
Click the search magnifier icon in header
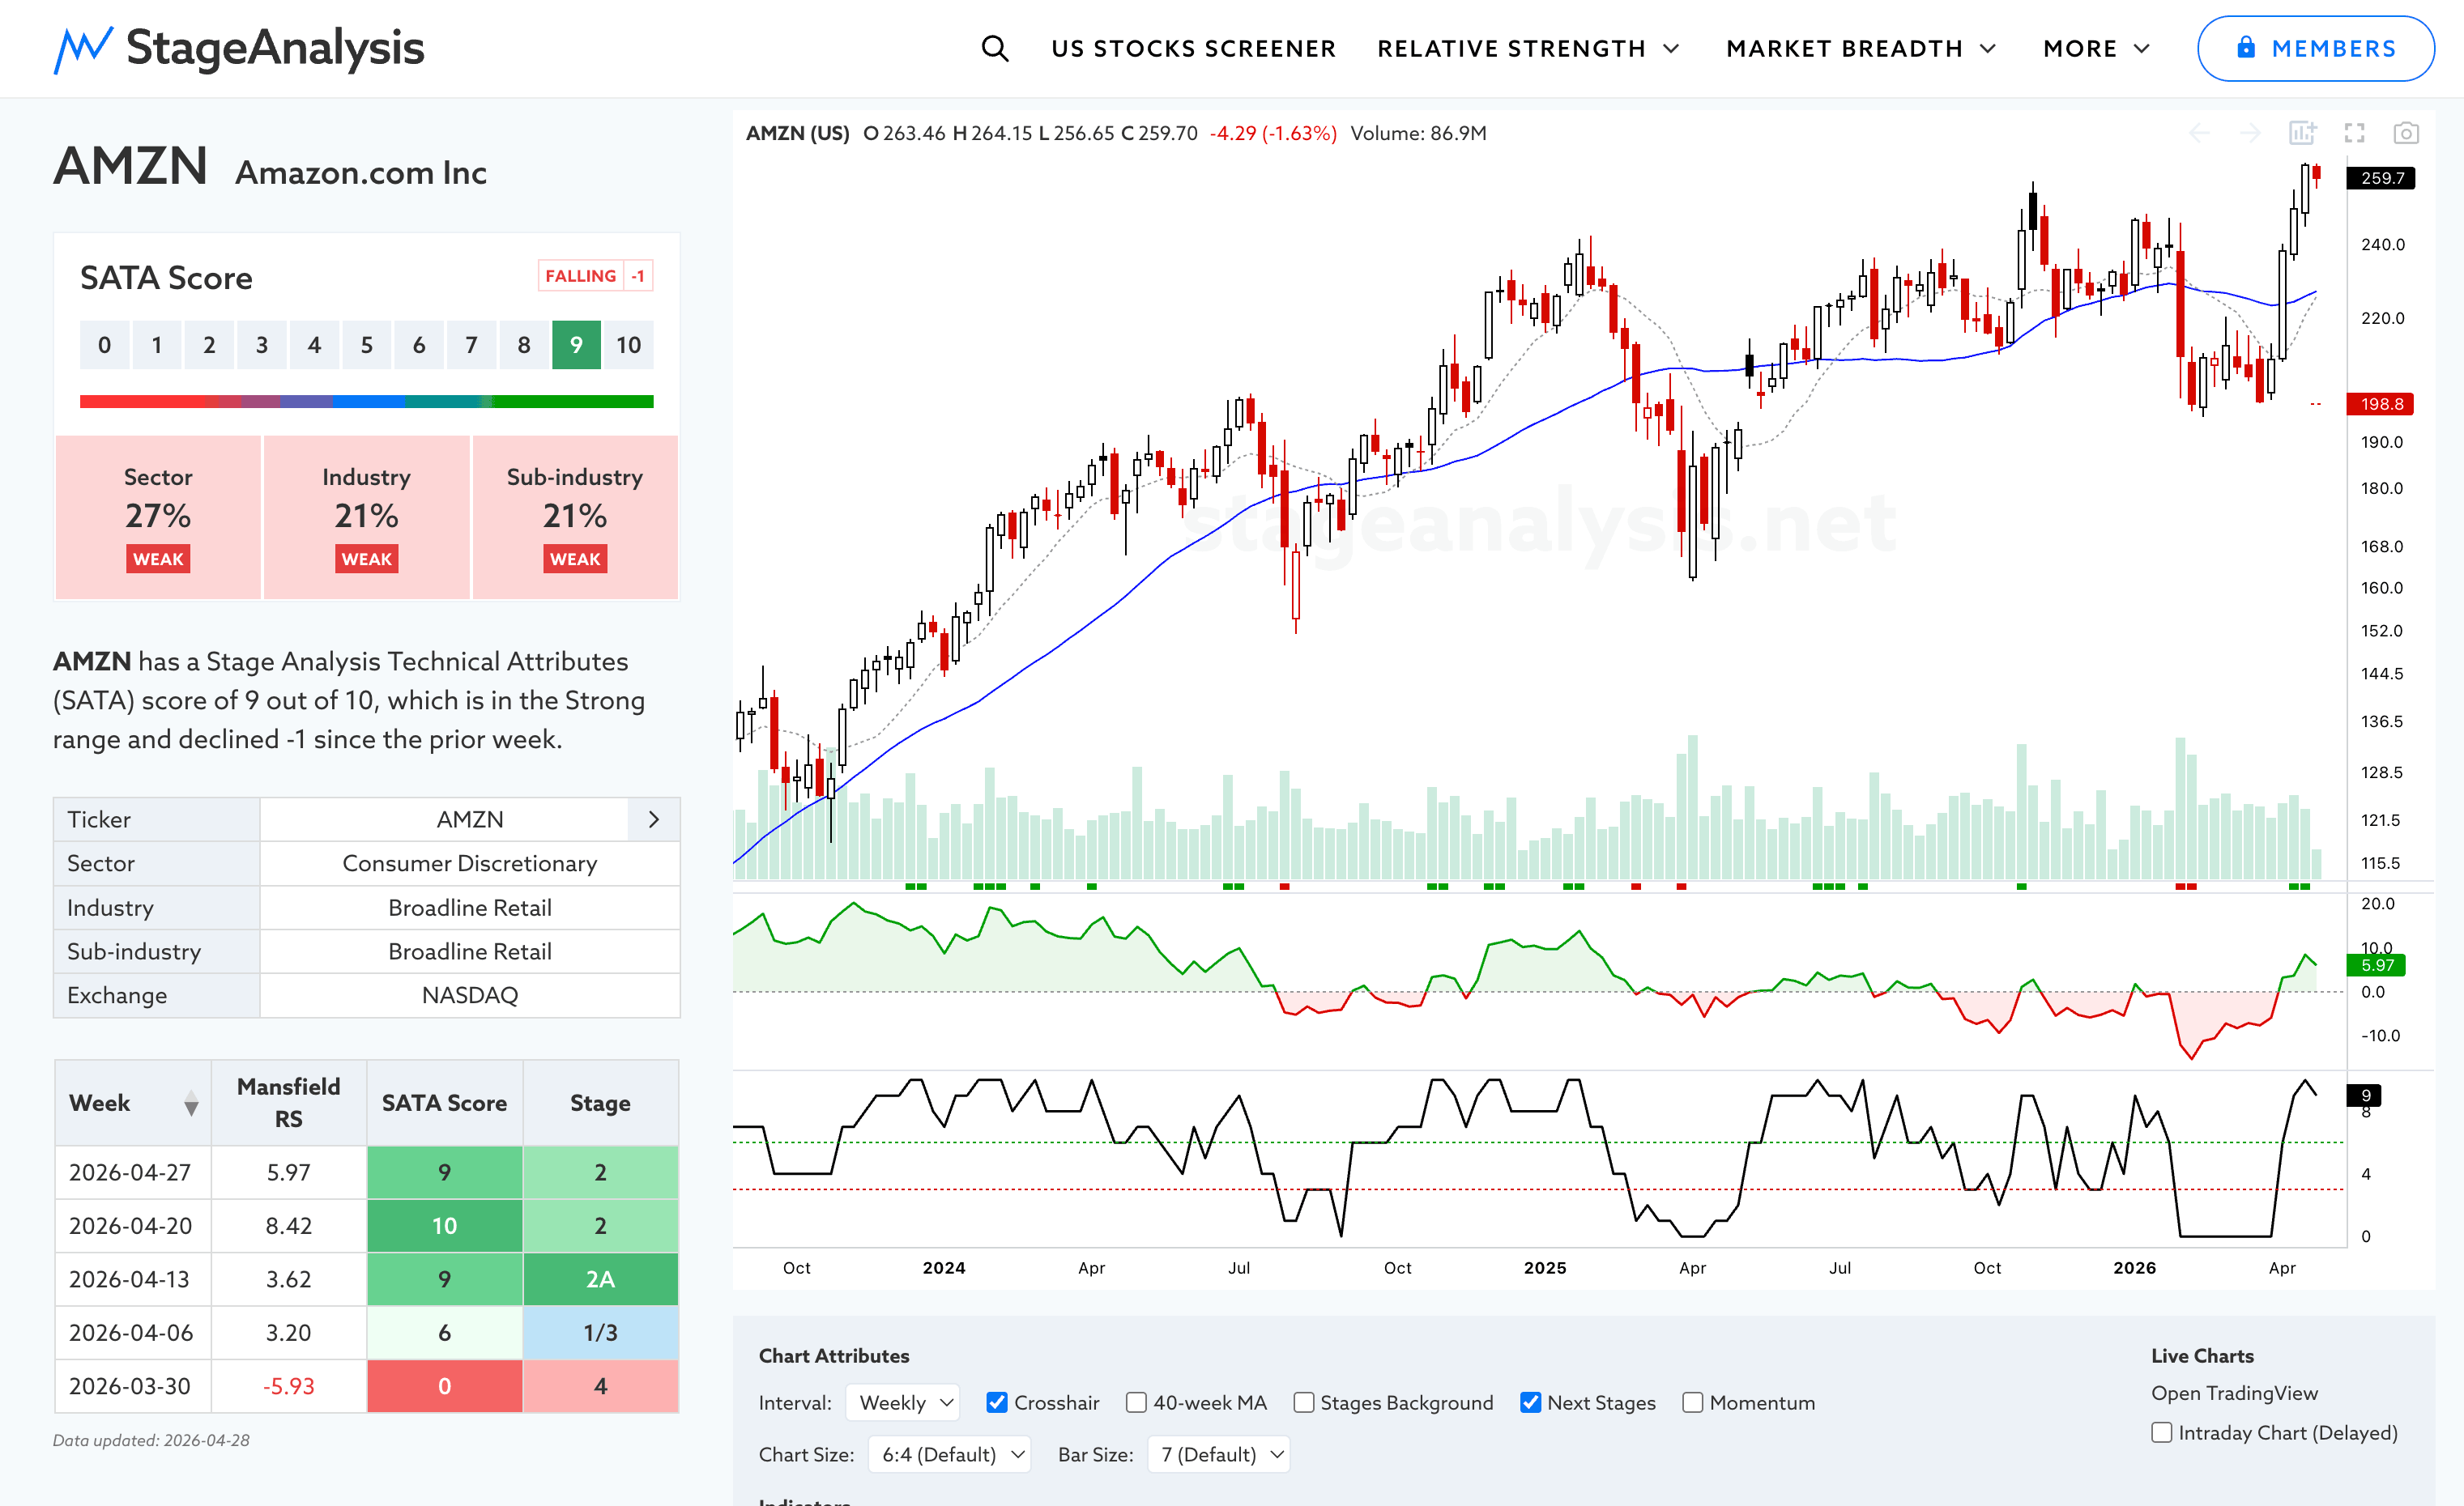click(994, 48)
